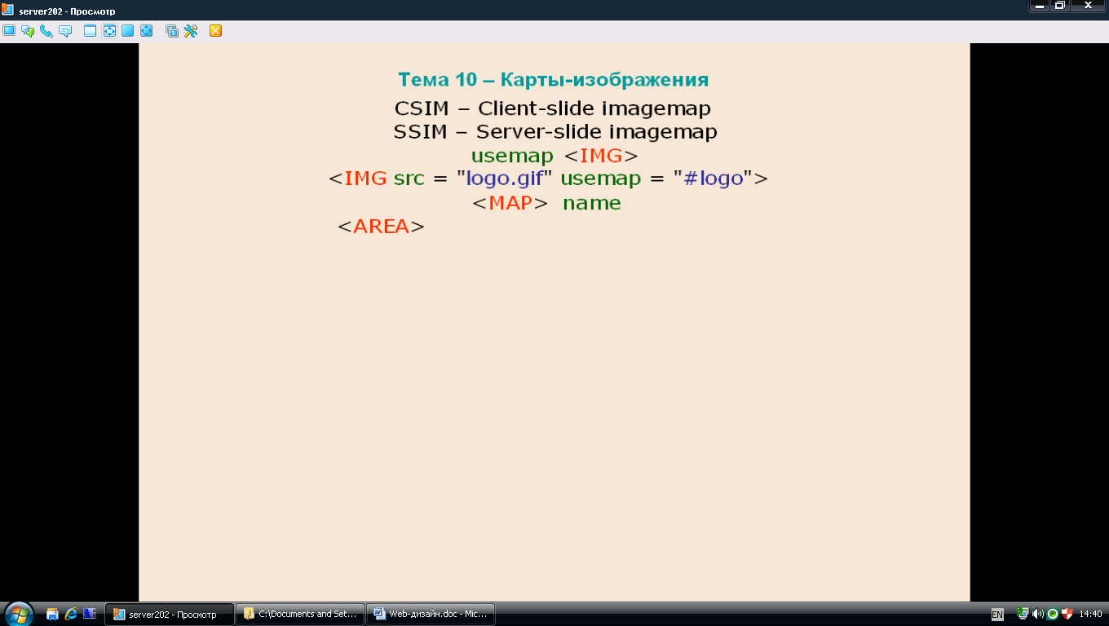
Task: Restore down the server202 viewer window
Action: pos(1060,6)
